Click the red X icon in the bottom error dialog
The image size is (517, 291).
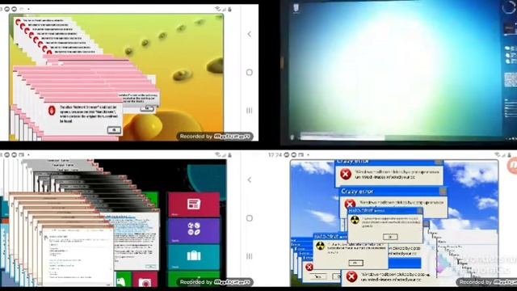351,276
